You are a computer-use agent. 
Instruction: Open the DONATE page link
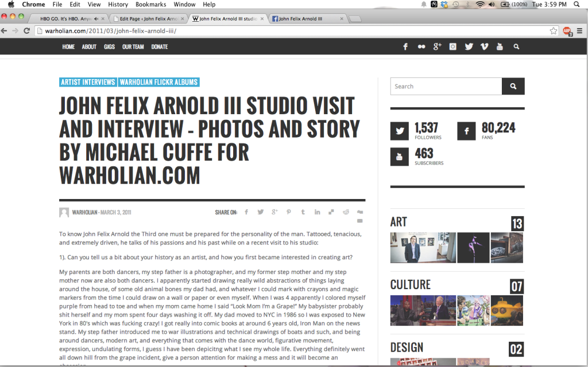(160, 47)
